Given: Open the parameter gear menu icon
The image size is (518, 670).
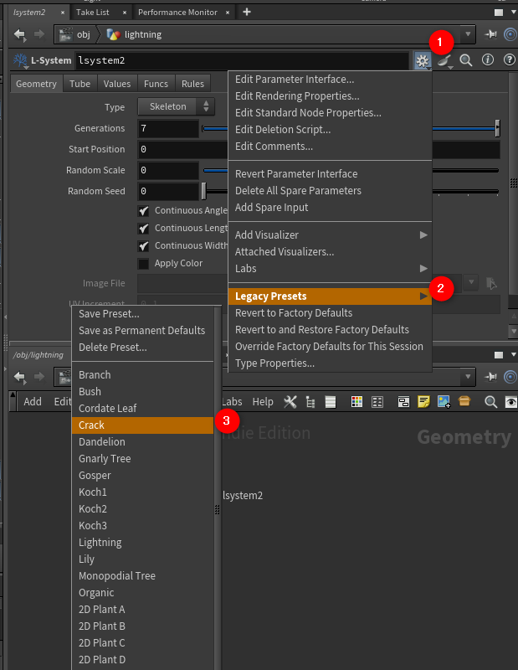Looking at the screenshot, I should tap(423, 60).
